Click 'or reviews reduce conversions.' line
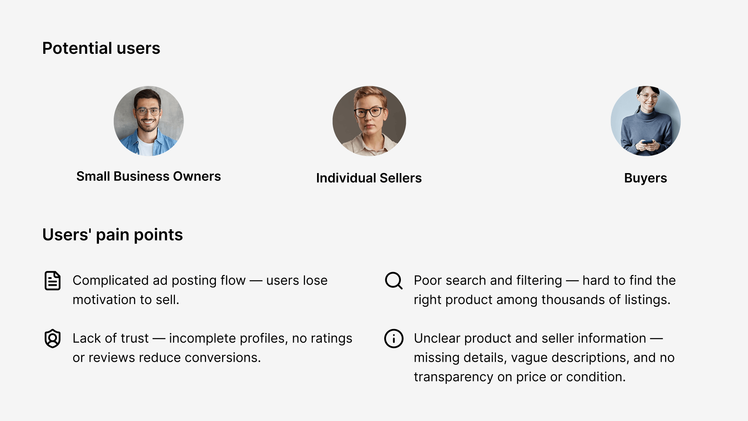 tap(167, 357)
